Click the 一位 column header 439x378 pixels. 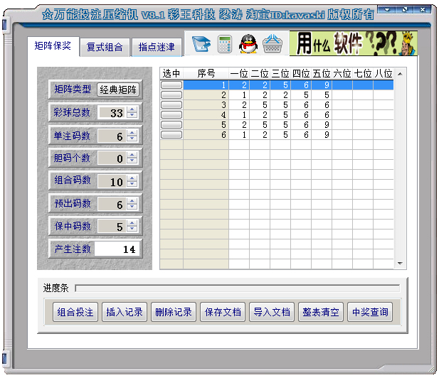coord(239,73)
